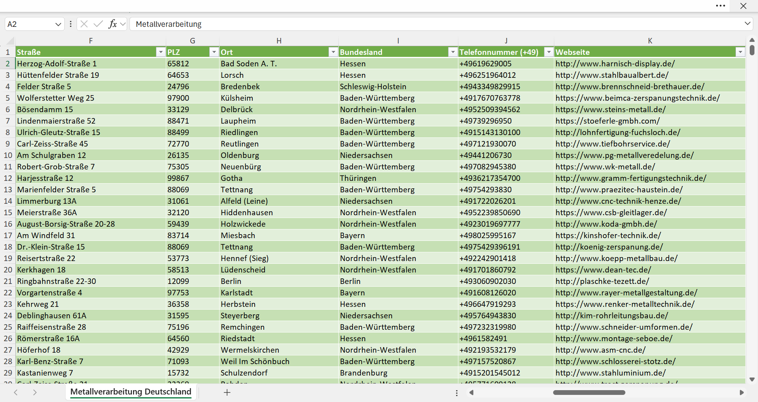
Task: Open the harnisch-display.de website link
Action: [615, 64]
